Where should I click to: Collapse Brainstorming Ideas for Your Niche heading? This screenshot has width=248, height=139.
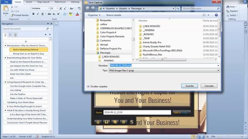tap(5, 58)
